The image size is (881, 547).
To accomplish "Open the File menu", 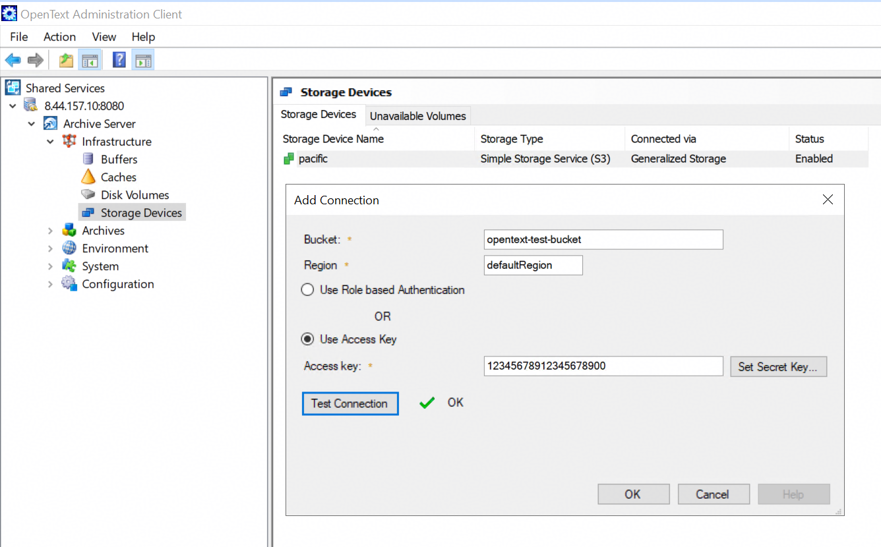I will pyautogui.click(x=19, y=37).
